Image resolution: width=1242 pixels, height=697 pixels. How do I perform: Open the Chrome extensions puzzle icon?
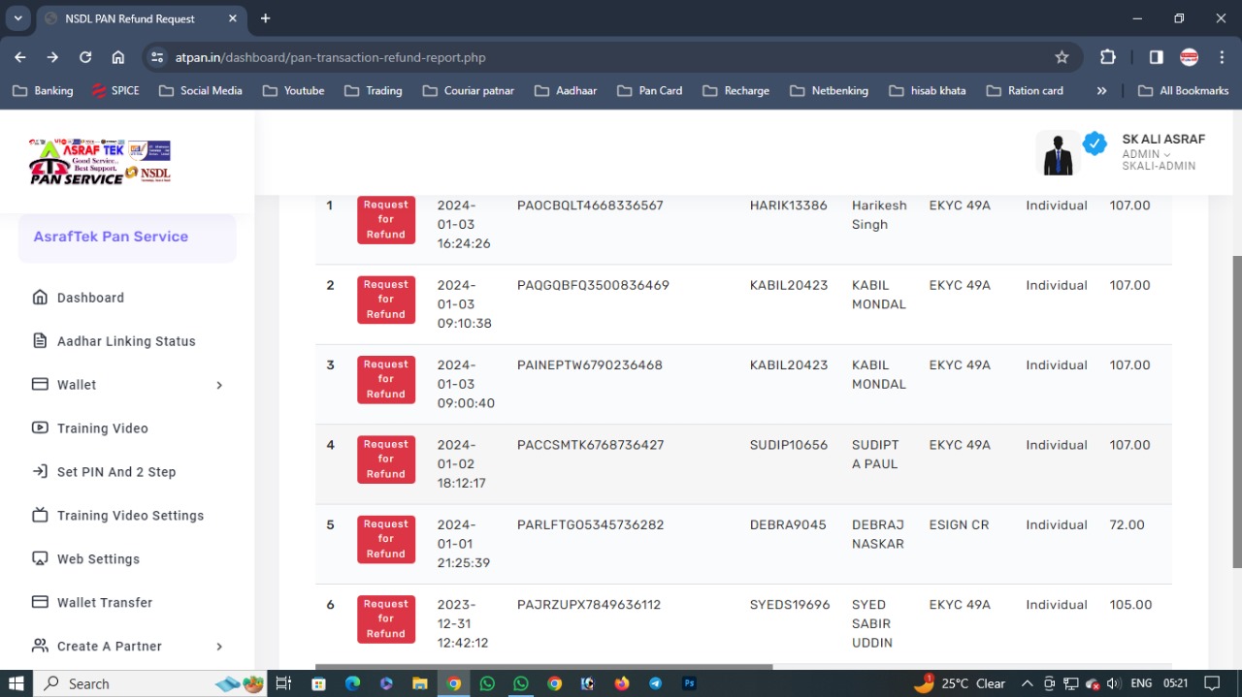[1108, 57]
